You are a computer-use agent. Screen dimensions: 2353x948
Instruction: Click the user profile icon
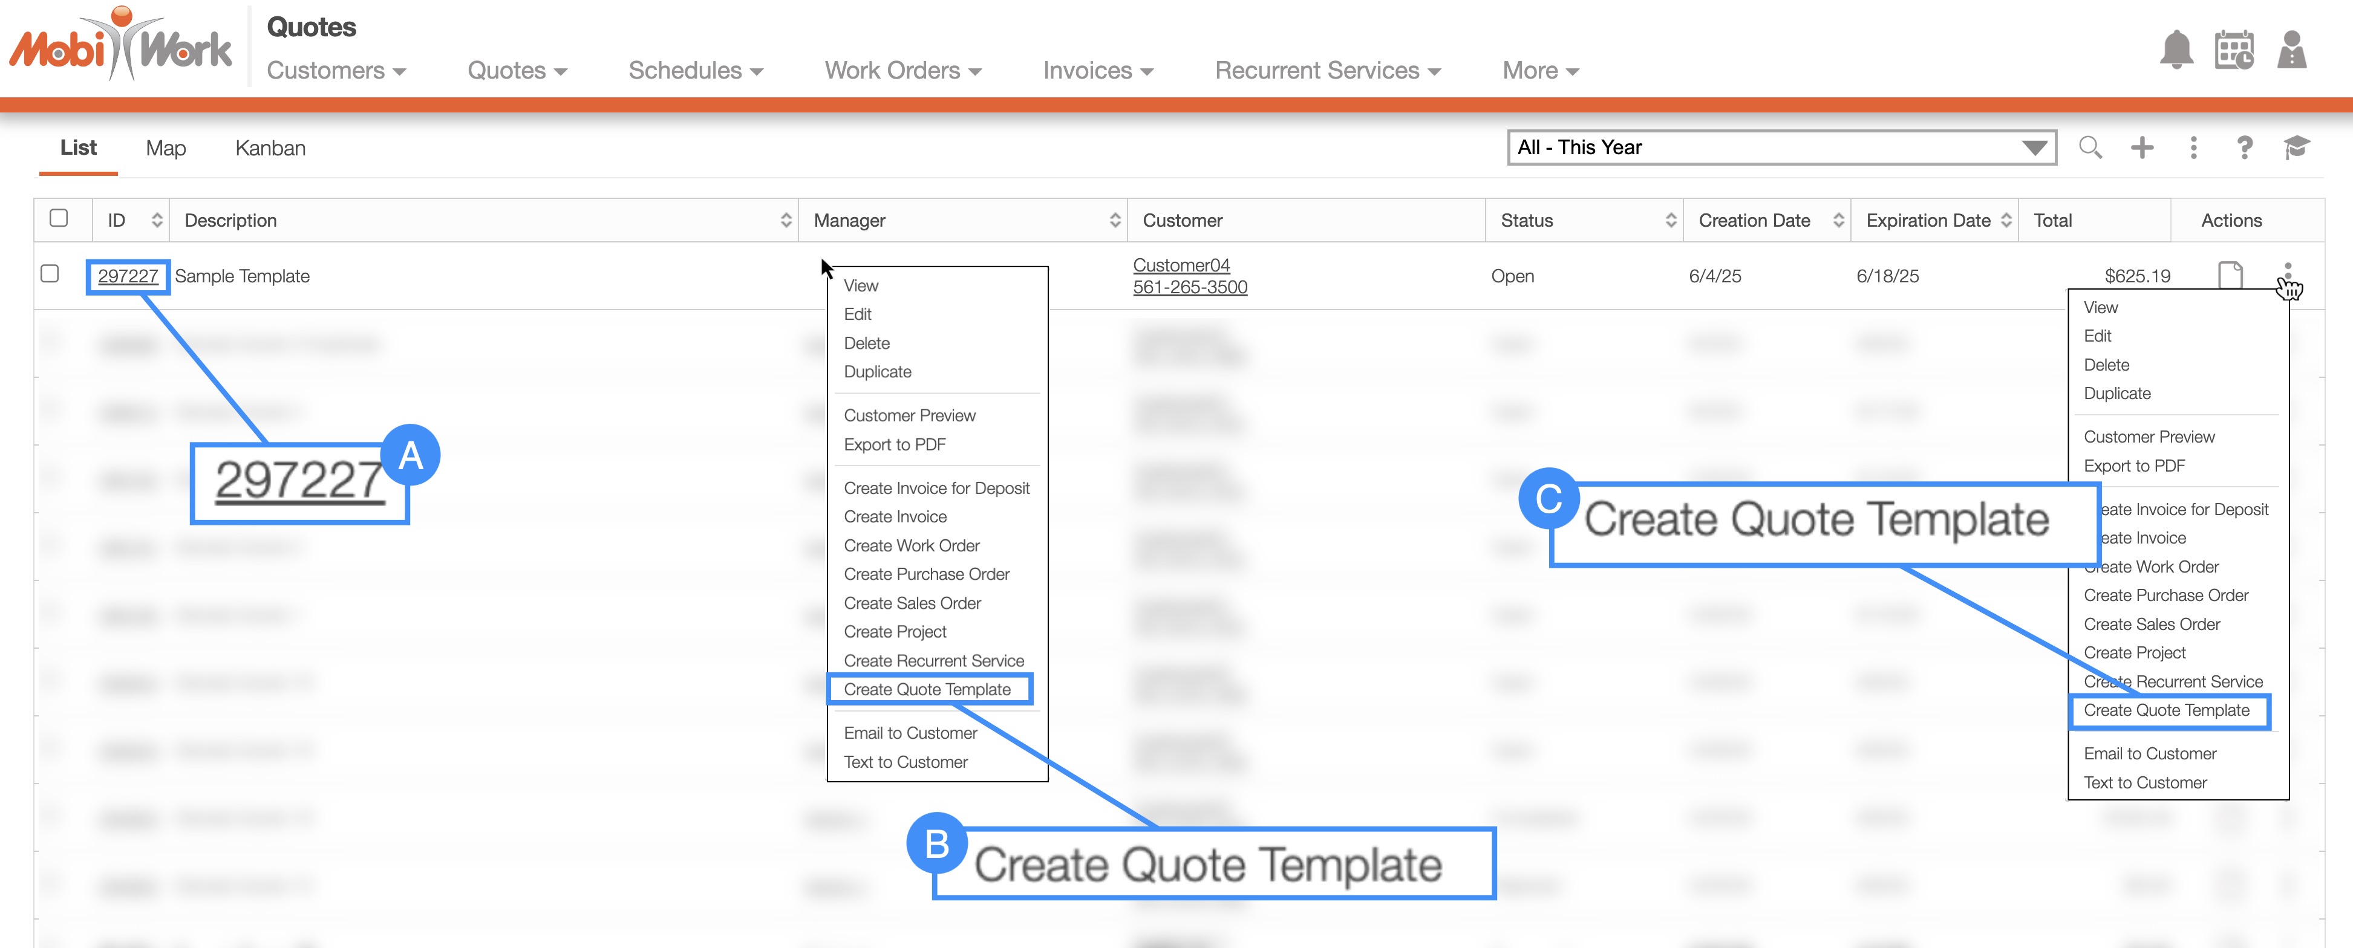[2291, 50]
